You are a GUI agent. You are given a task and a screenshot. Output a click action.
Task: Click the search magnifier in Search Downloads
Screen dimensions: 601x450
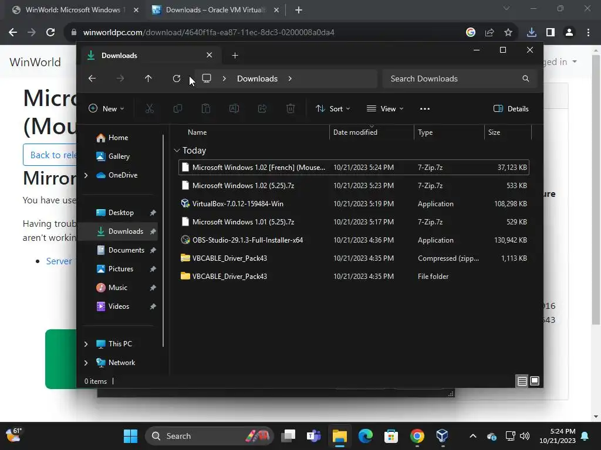coord(525,79)
